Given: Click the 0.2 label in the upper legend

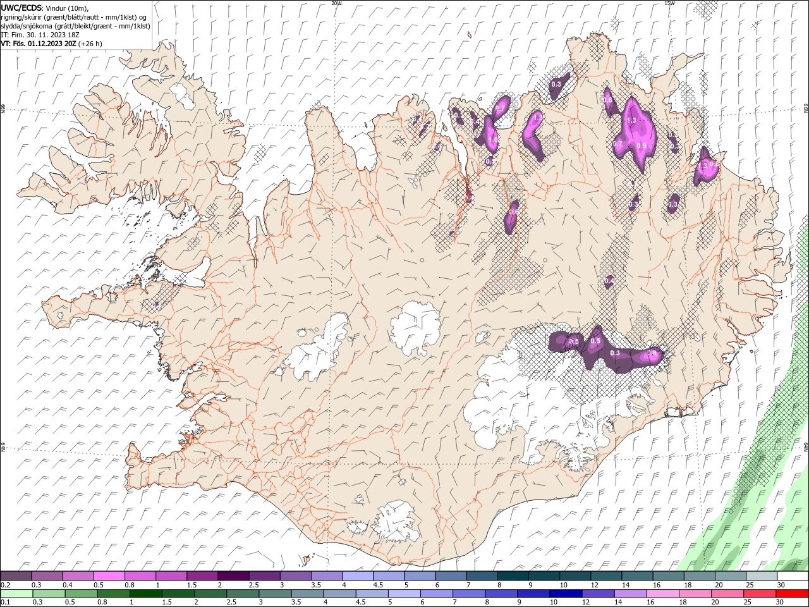Looking at the screenshot, I should click(5, 585).
